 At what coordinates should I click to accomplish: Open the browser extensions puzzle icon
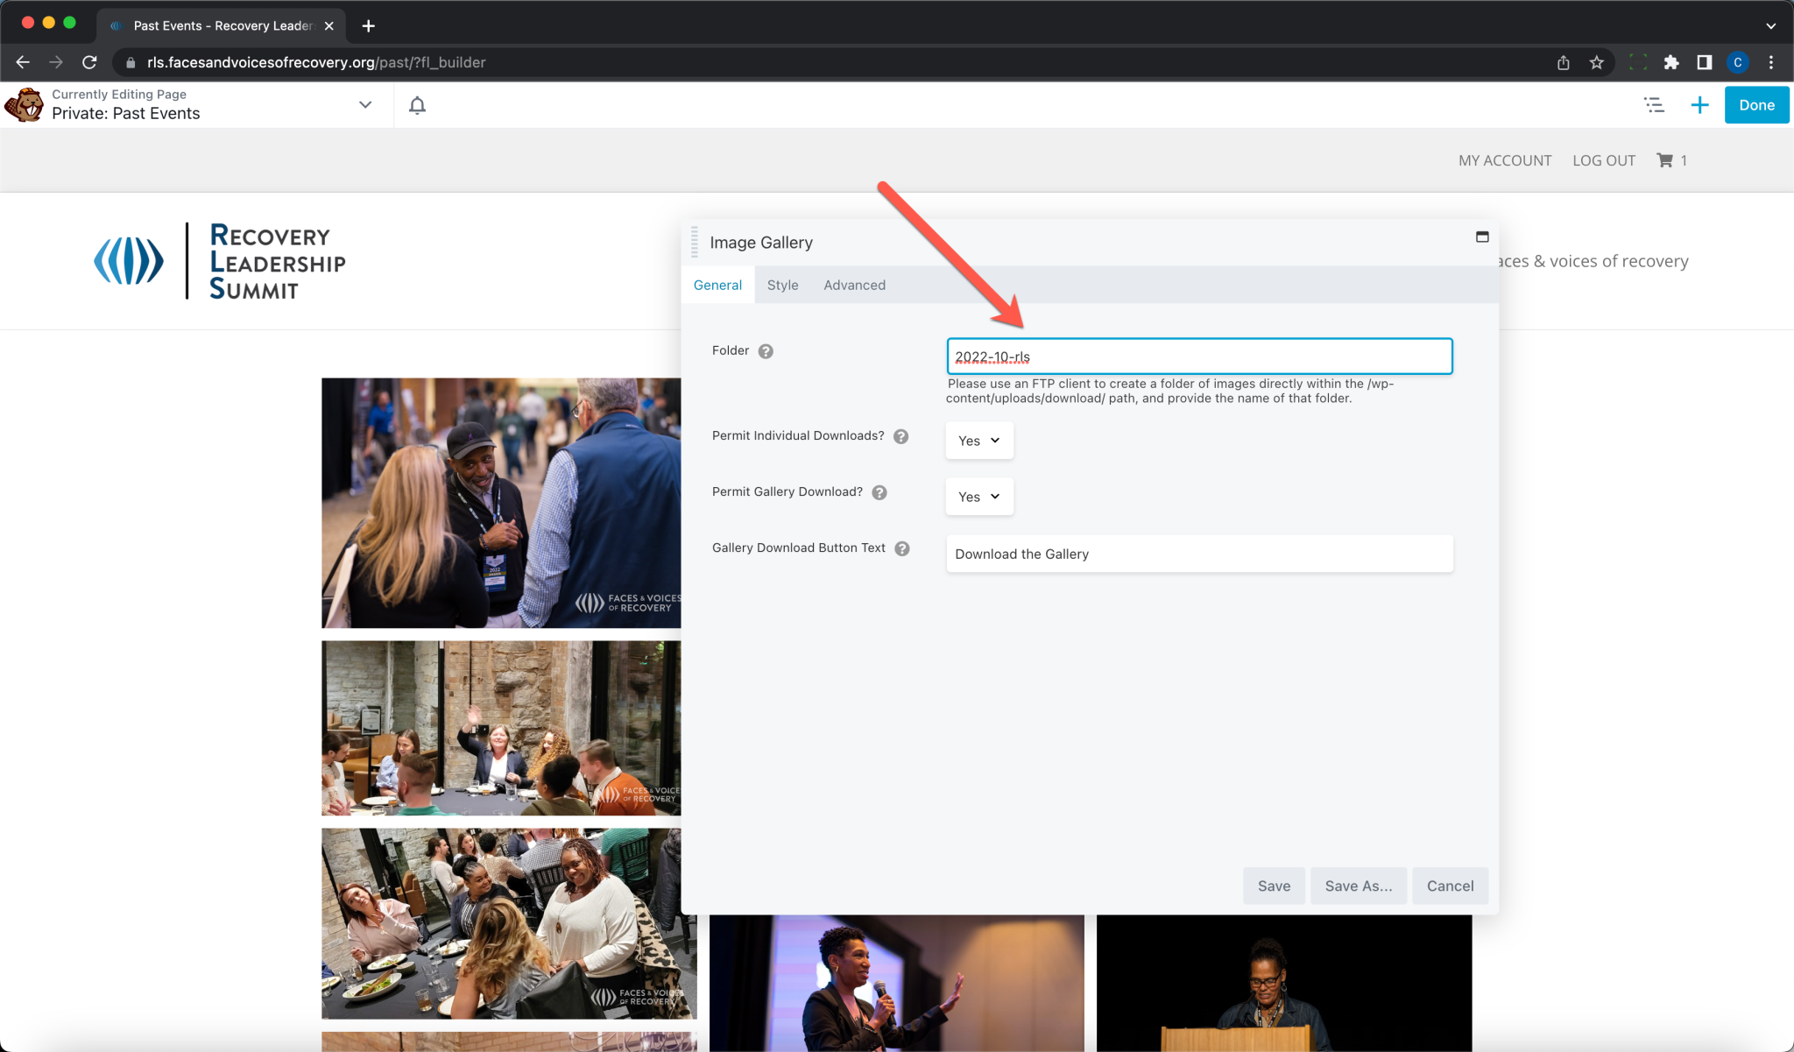click(1671, 62)
